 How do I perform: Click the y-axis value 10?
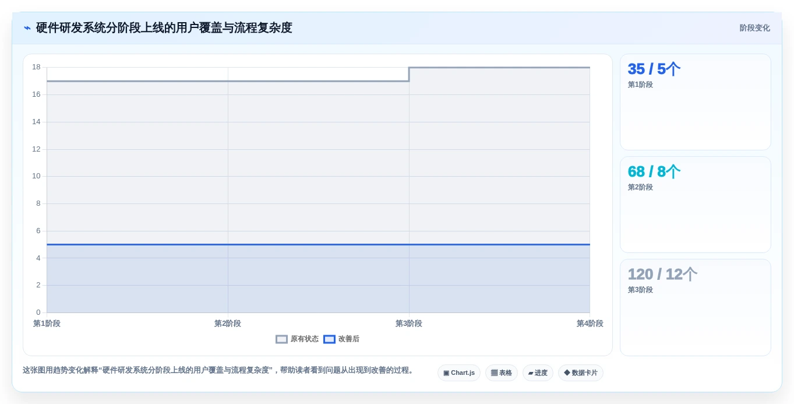click(x=36, y=176)
